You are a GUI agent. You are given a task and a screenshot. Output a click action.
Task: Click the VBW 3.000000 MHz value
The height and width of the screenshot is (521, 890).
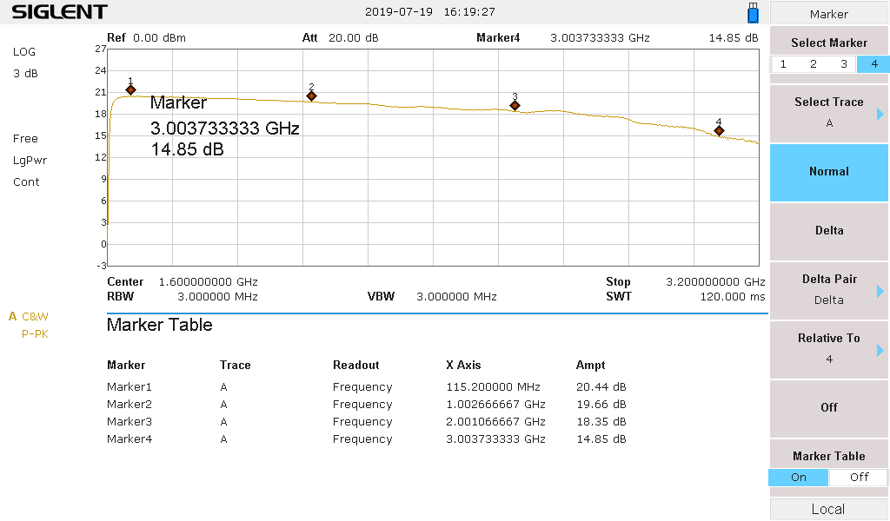point(456,296)
